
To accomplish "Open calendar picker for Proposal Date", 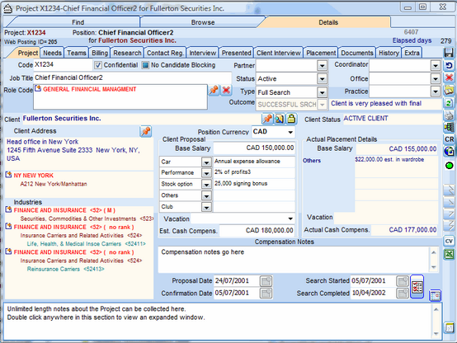I will click(x=266, y=281).
